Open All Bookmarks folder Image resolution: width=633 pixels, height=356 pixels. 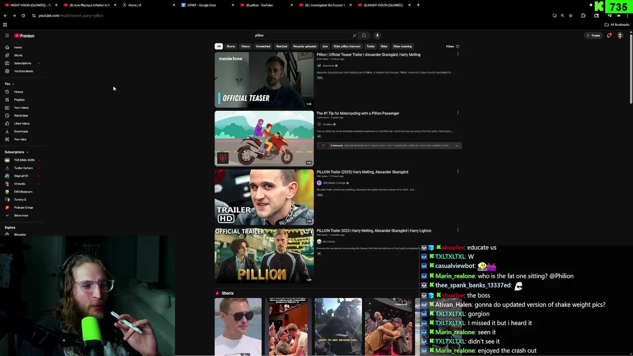[617, 25]
